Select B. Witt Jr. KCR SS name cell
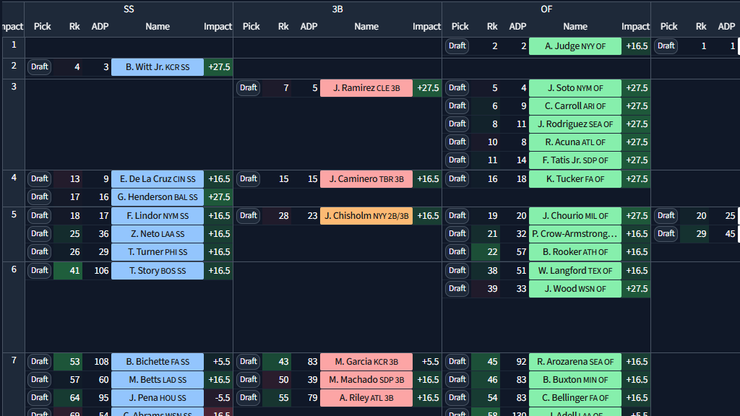This screenshot has width=740, height=416. [158, 67]
